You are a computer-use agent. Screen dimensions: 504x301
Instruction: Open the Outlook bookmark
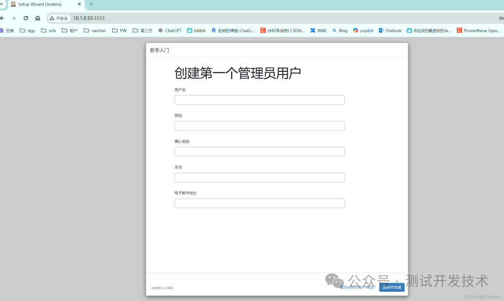click(x=390, y=30)
